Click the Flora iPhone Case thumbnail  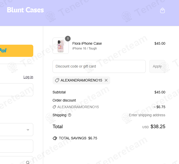61,46
